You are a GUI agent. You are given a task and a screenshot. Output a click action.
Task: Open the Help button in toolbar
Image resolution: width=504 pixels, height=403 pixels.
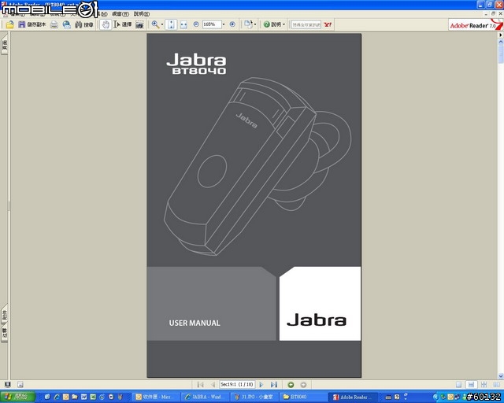[272, 24]
